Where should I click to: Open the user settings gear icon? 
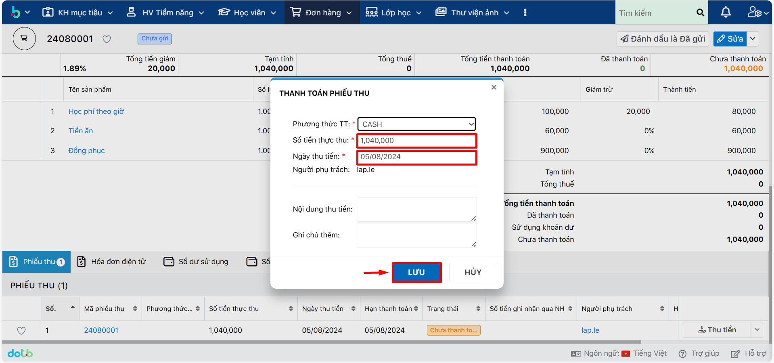[755, 13]
